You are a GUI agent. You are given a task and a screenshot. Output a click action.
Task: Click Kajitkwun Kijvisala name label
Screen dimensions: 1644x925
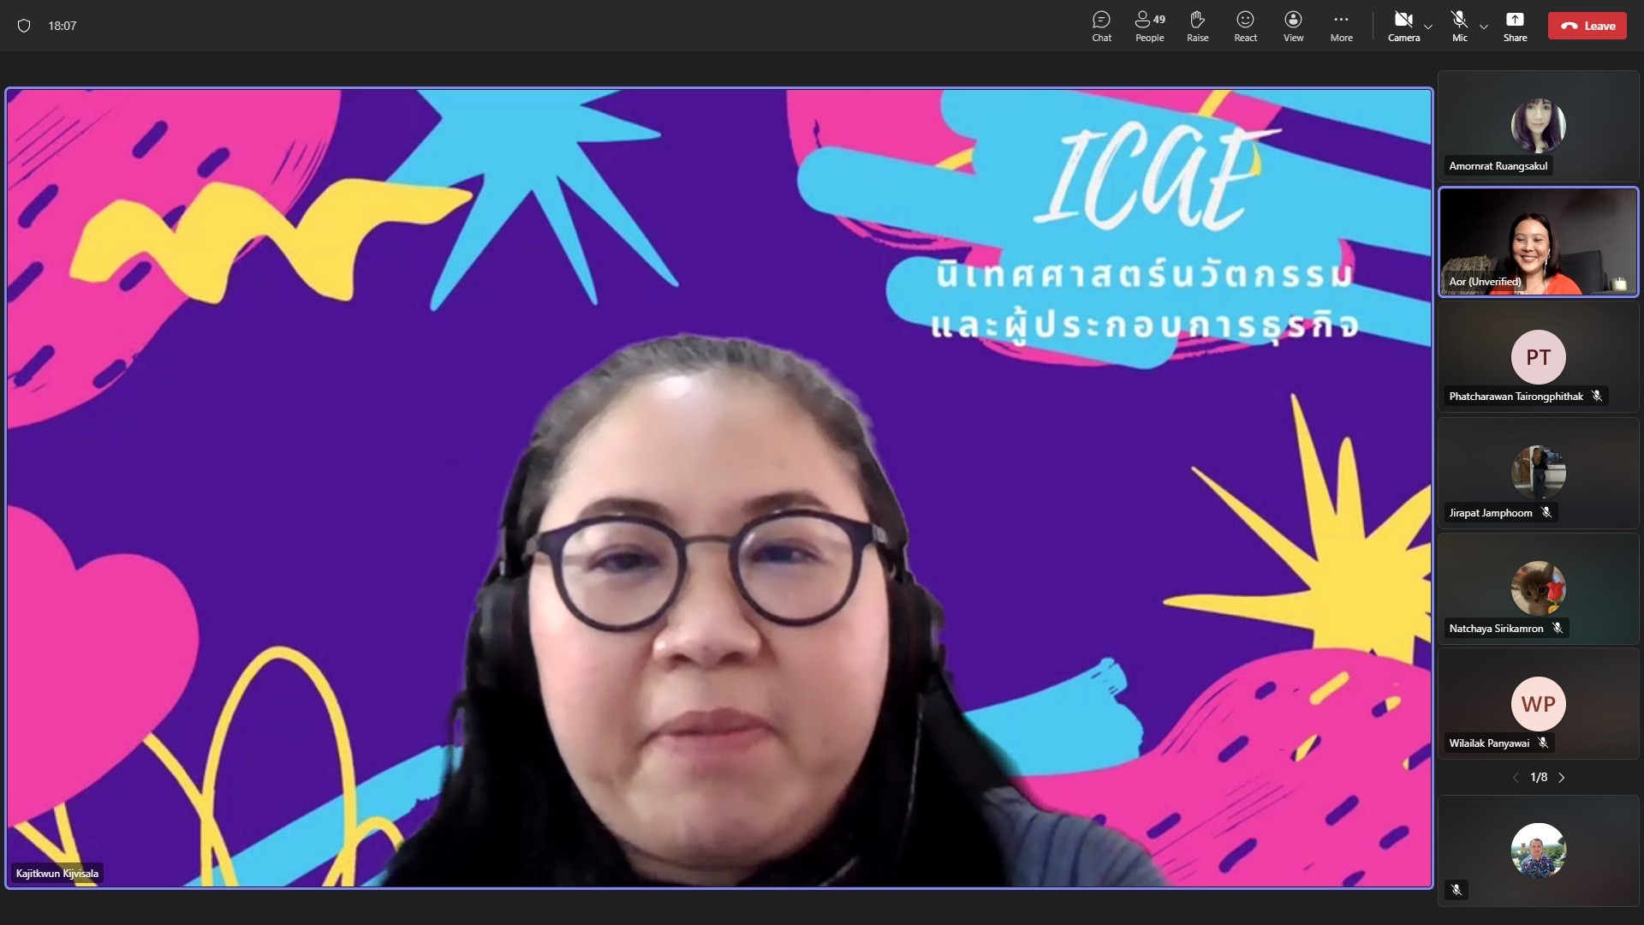pyautogui.click(x=57, y=874)
